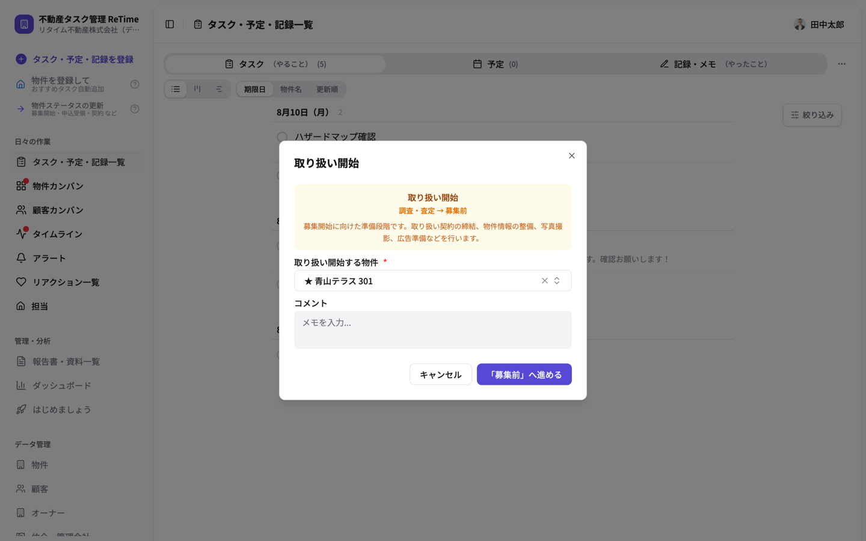Open アラート in the sidebar
This screenshot has height=541, width=866.
[77, 258]
